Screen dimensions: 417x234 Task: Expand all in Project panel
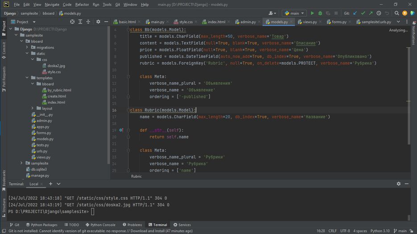[x=80, y=22]
